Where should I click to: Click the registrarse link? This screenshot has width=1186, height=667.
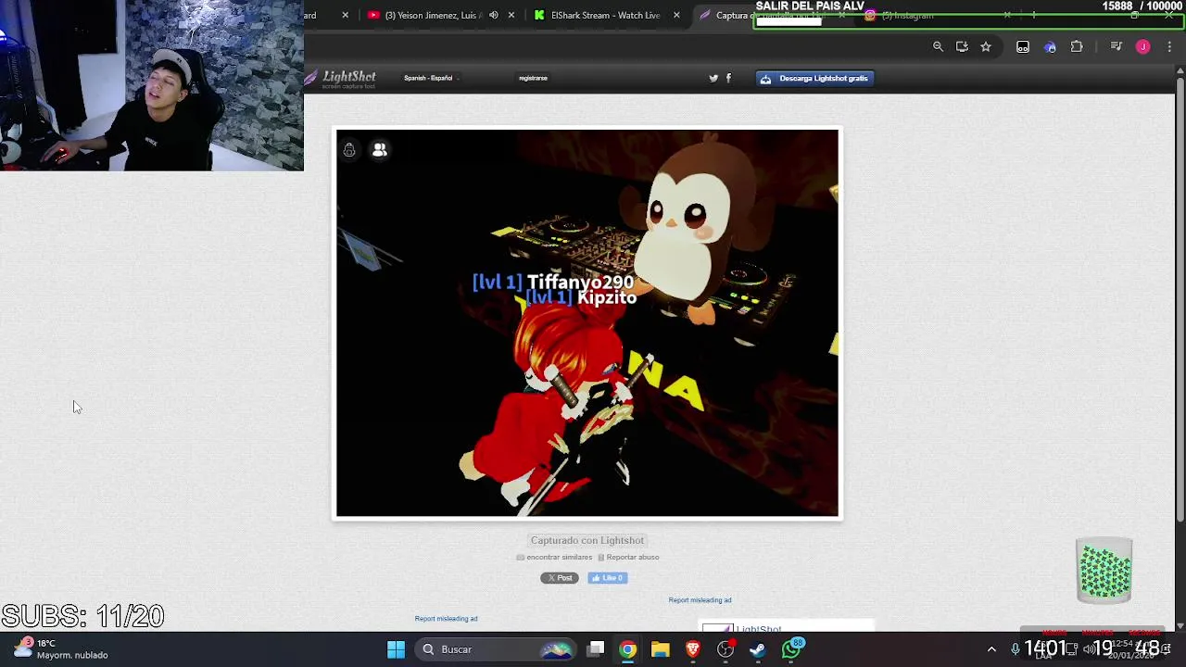pyautogui.click(x=533, y=78)
